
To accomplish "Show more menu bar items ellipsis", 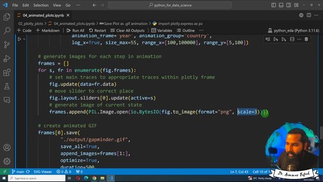I will tap(78, 5).
